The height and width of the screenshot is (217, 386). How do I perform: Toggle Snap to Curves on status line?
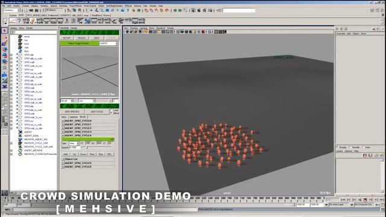click(151, 10)
